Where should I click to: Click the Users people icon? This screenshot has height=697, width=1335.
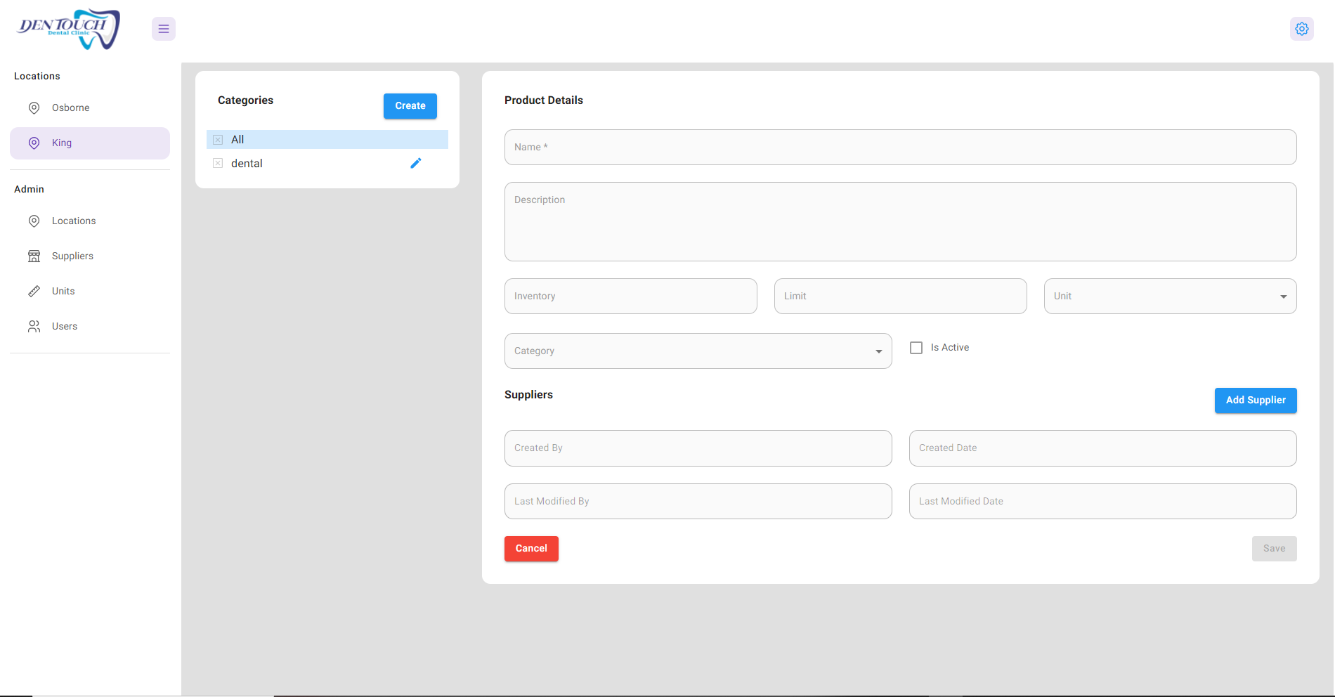(x=34, y=326)
